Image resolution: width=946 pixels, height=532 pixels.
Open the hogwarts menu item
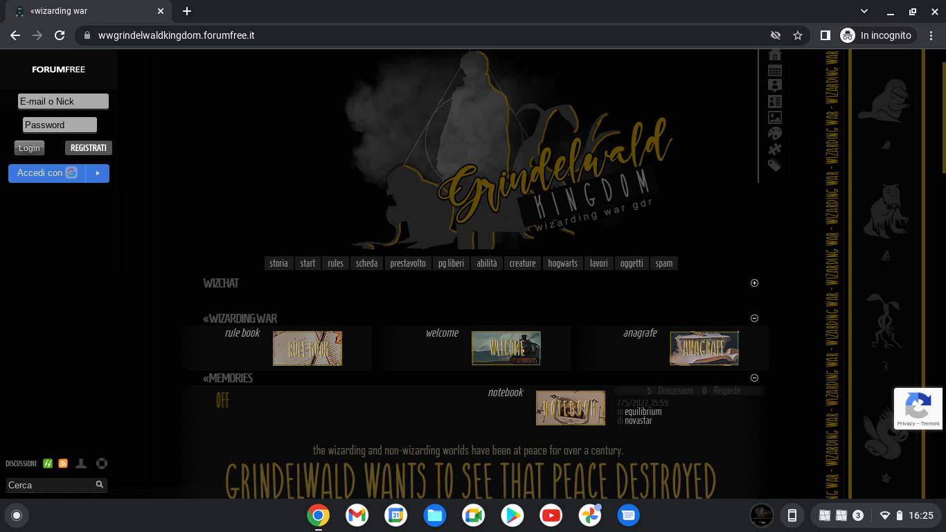562,263
